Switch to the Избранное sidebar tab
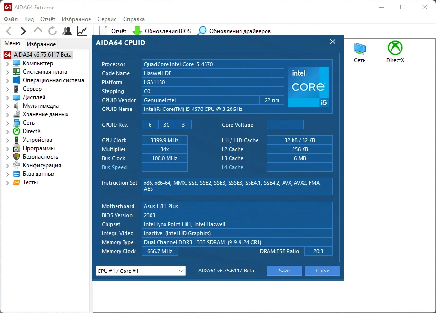 pos(42,44)
